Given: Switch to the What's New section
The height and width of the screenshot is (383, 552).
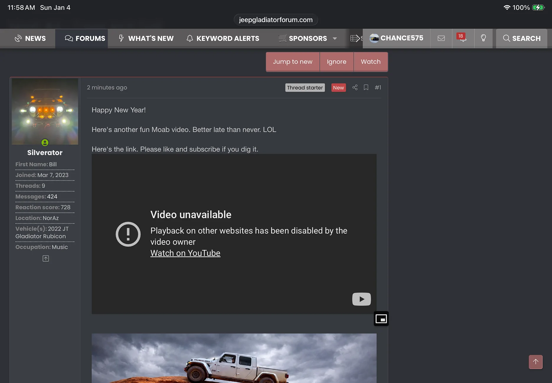Looking at the screenshot, I should (x=146, y=38).
